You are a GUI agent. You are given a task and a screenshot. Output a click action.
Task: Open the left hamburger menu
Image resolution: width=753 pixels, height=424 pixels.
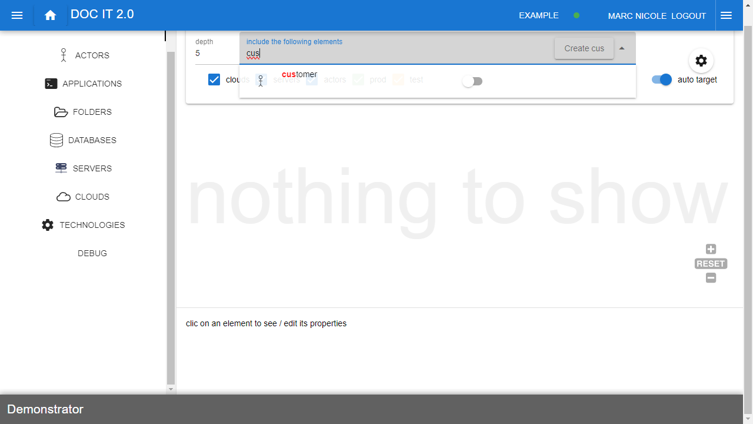click(x=17, y=15)
